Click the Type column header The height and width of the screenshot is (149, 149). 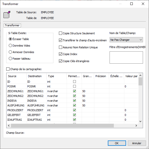click(x=57, y=76)
